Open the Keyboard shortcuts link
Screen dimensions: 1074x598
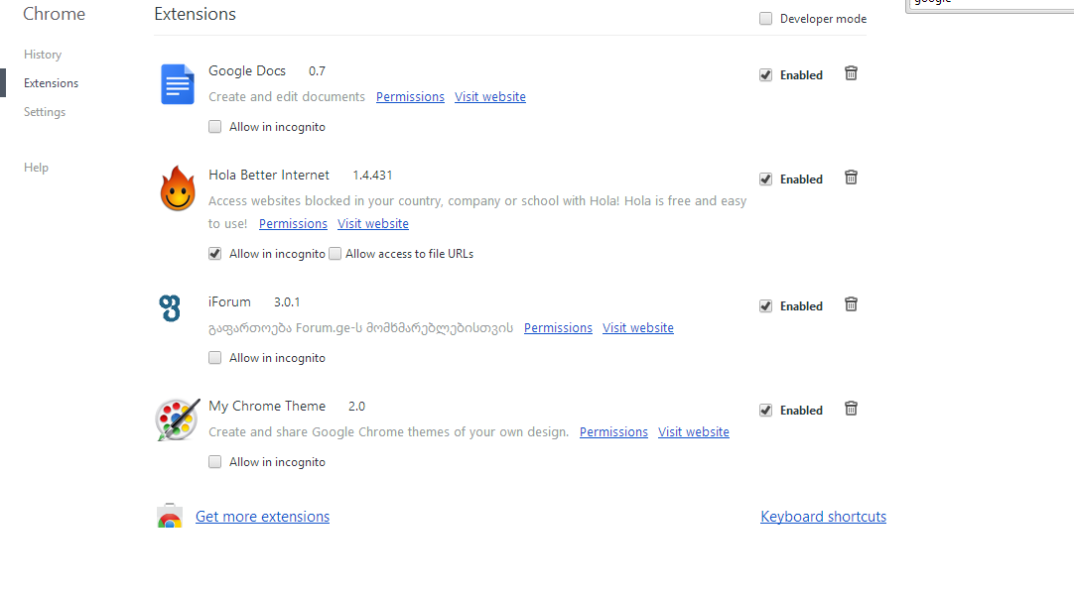(x=823, y=517)
